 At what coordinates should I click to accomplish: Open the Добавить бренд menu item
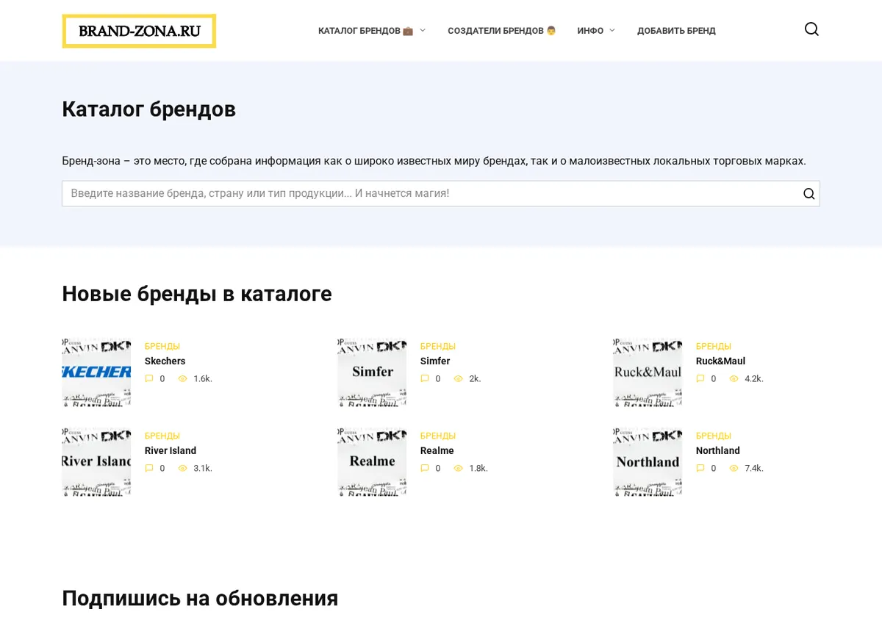tap(676, 31)
